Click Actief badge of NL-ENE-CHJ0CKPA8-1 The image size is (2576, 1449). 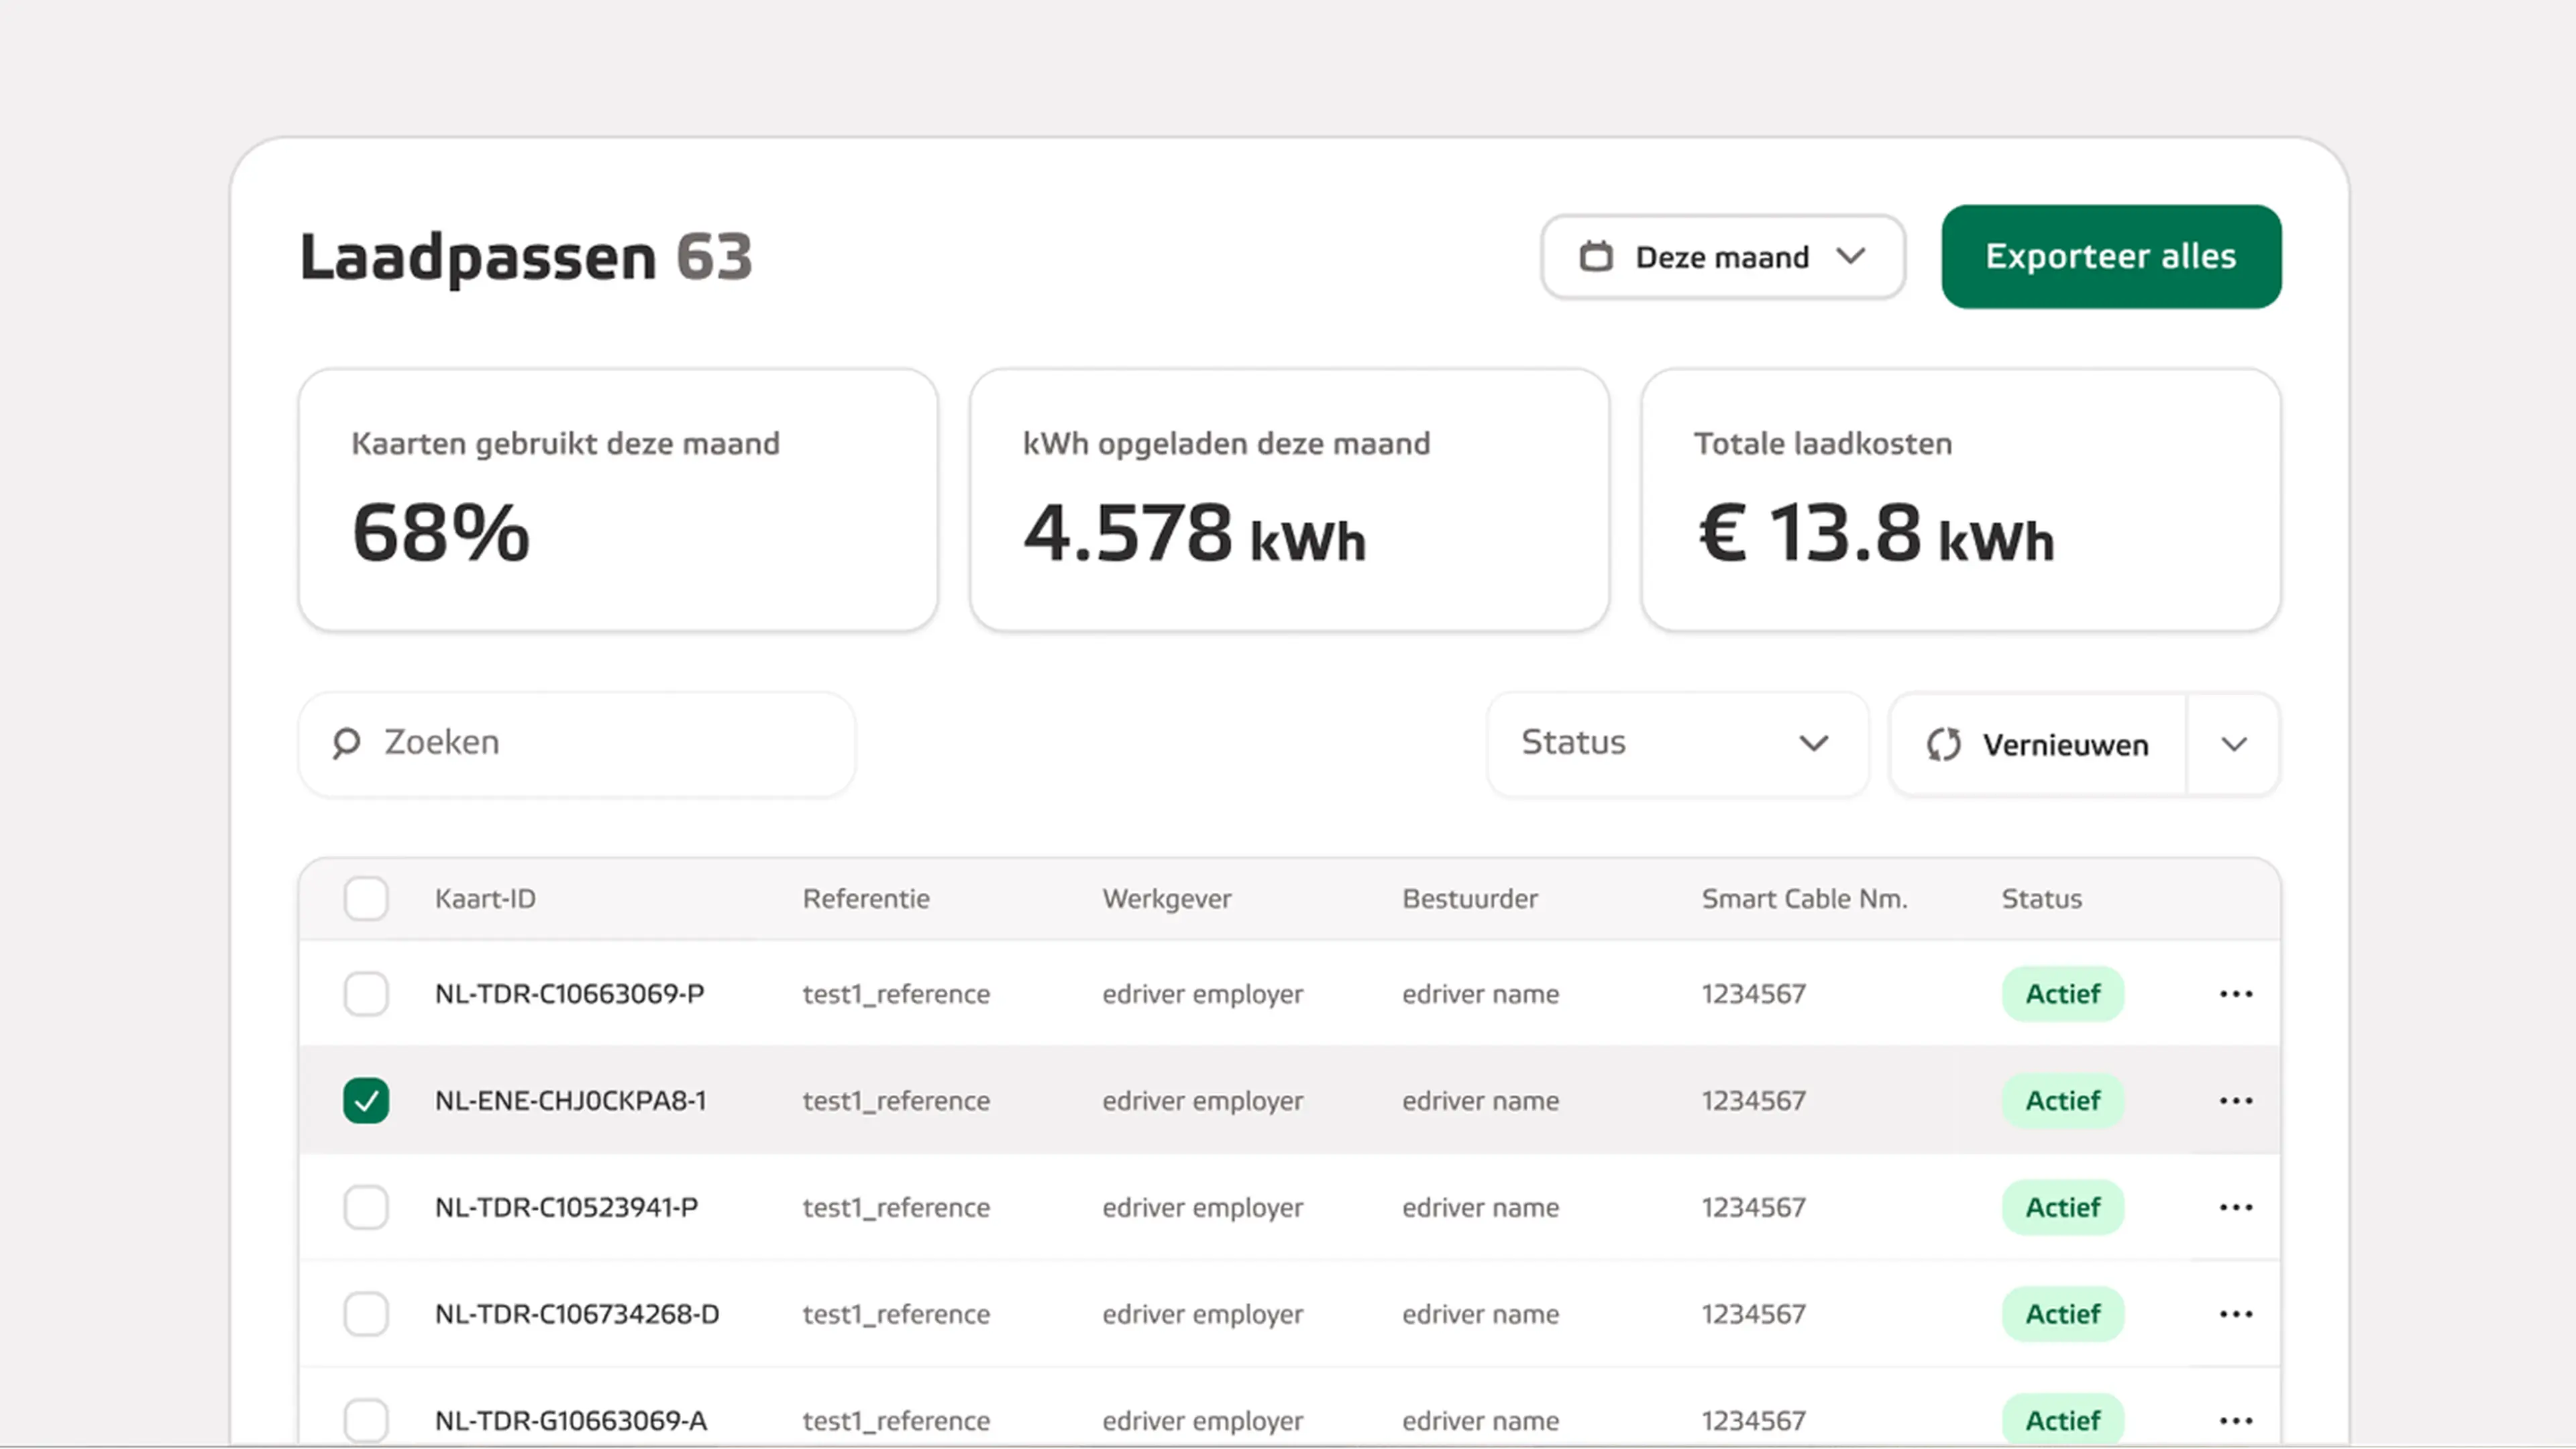[2063, 1101]
